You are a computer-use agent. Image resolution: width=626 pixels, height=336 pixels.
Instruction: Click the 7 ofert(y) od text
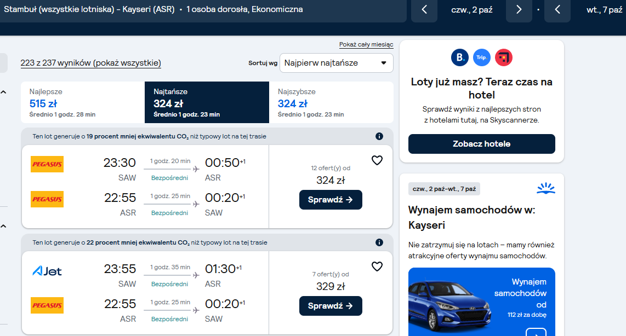pos(331,274)
